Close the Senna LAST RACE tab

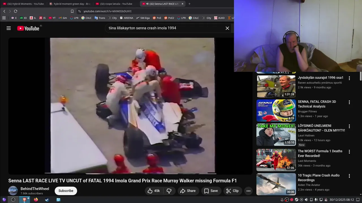tap(182, 4)
